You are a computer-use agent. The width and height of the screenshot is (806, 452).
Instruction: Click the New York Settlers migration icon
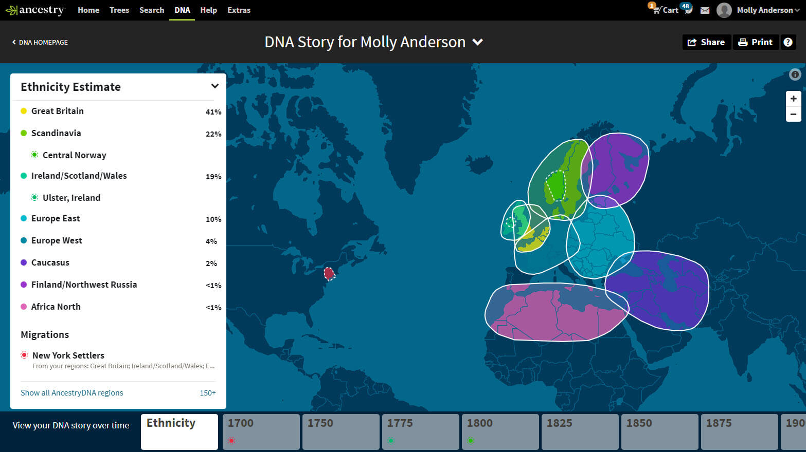coord(24,355)
